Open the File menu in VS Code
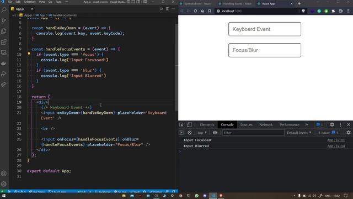 (10, 2)
